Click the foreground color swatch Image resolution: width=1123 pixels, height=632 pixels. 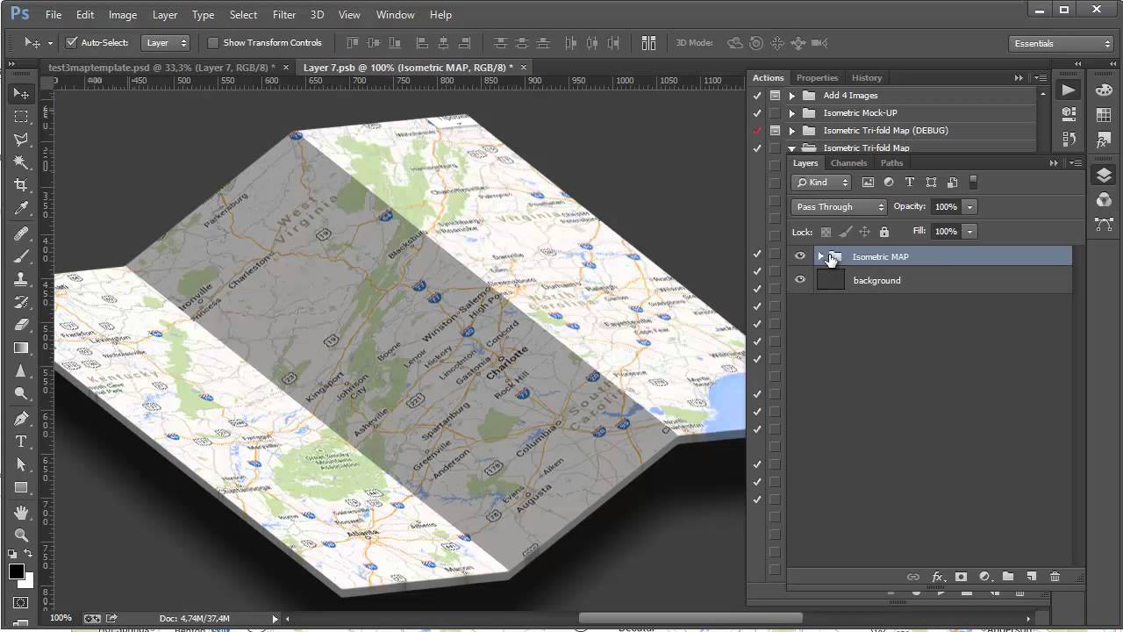(17, 572)
